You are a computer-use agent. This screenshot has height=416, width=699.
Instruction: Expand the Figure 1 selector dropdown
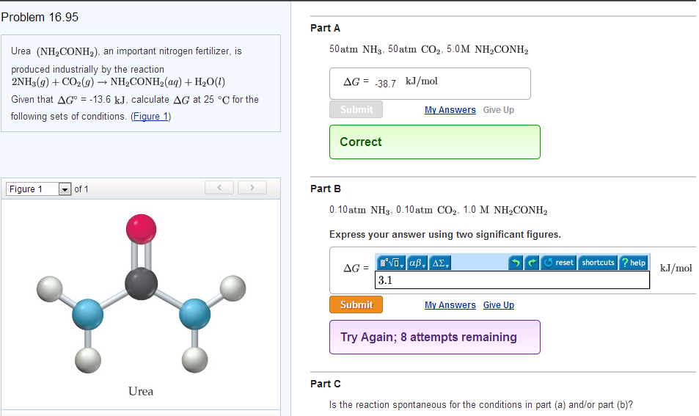(x=65, y=189)
